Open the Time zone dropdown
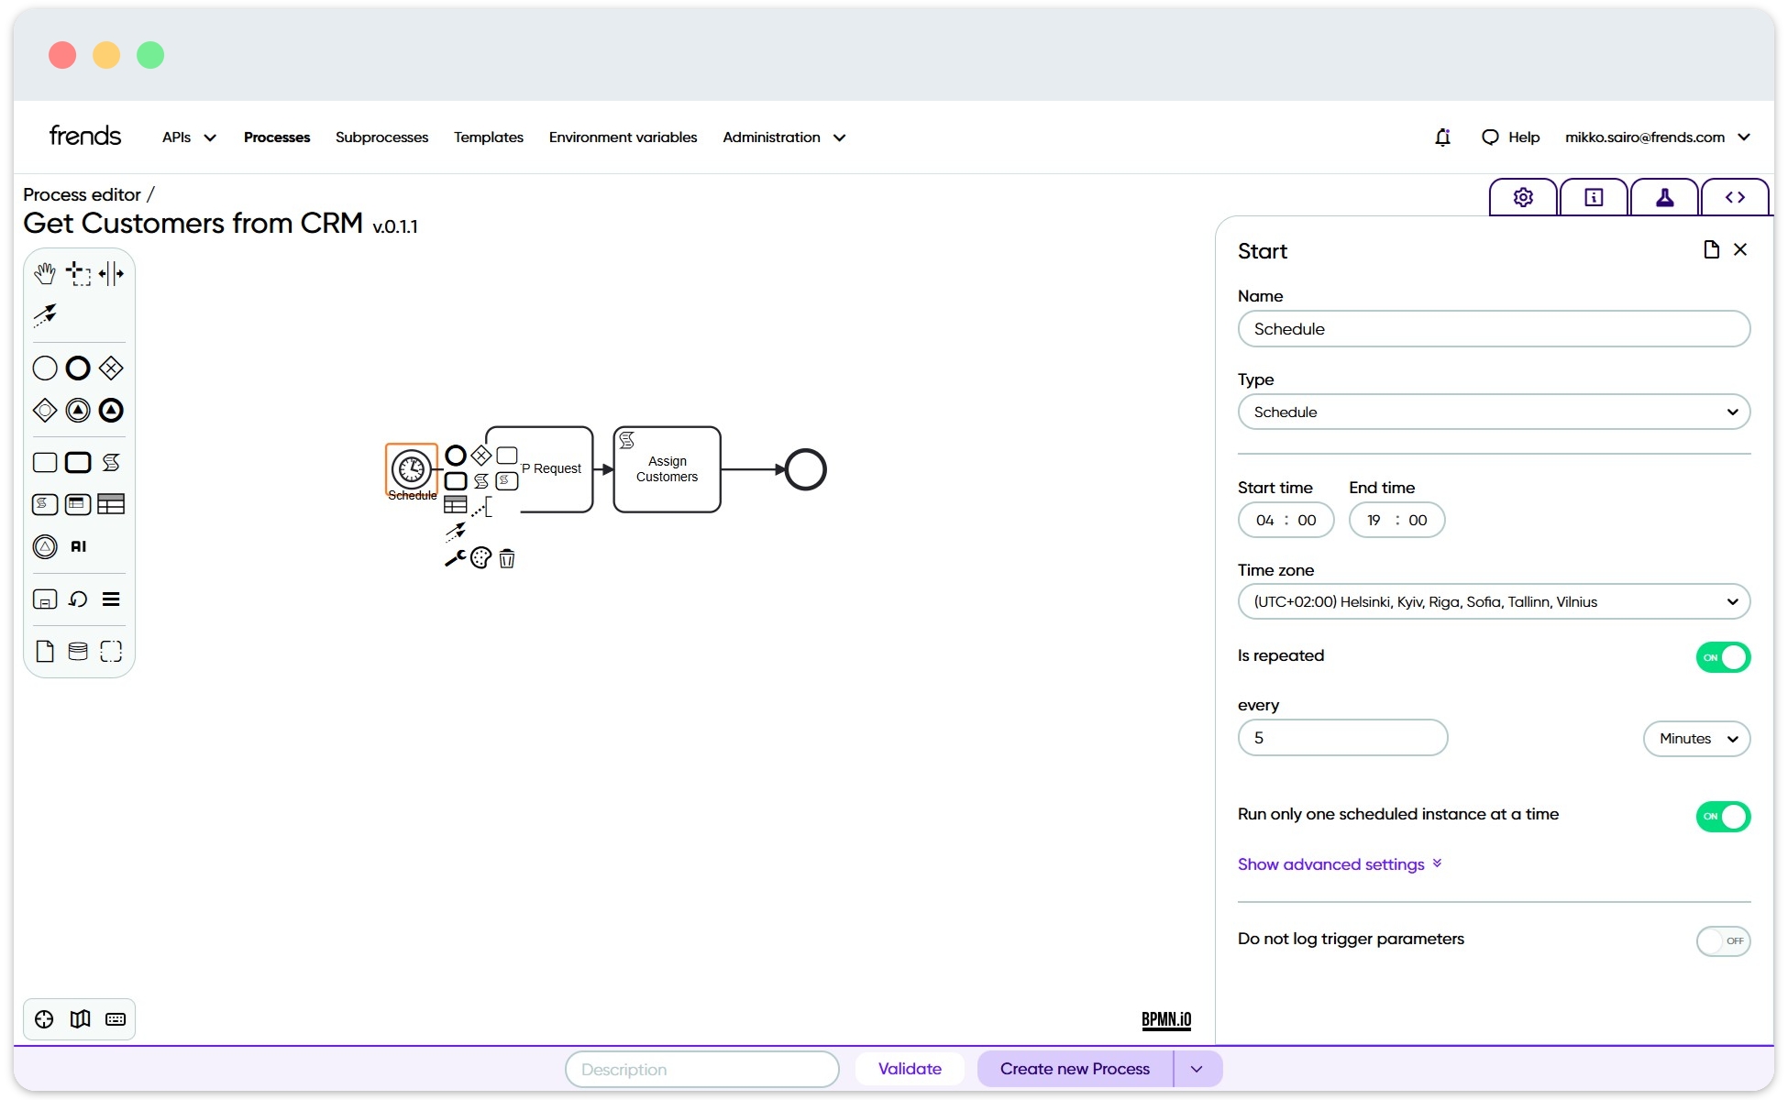The height and width of the screenshot is (1100, 1788). click(1493, 601)
